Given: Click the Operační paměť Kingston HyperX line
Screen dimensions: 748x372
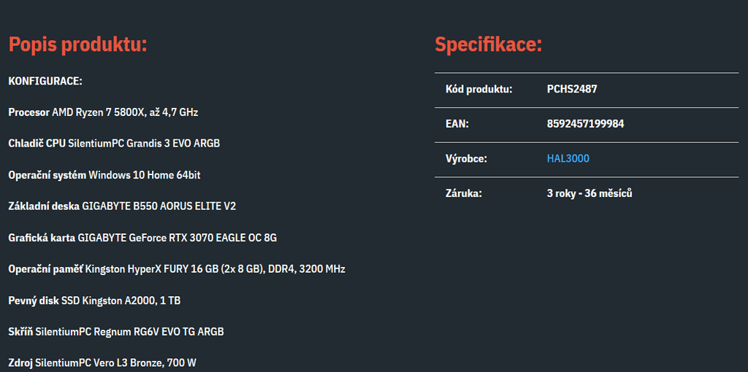Looking at the screenshot, I should click(177, 269).
